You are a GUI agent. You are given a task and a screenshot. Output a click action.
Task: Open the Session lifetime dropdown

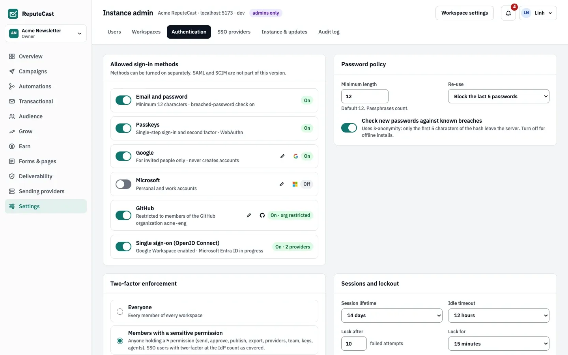(392, 316)
